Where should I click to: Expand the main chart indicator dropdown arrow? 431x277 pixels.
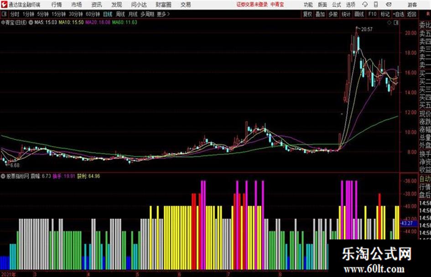[x=31, y=22]
